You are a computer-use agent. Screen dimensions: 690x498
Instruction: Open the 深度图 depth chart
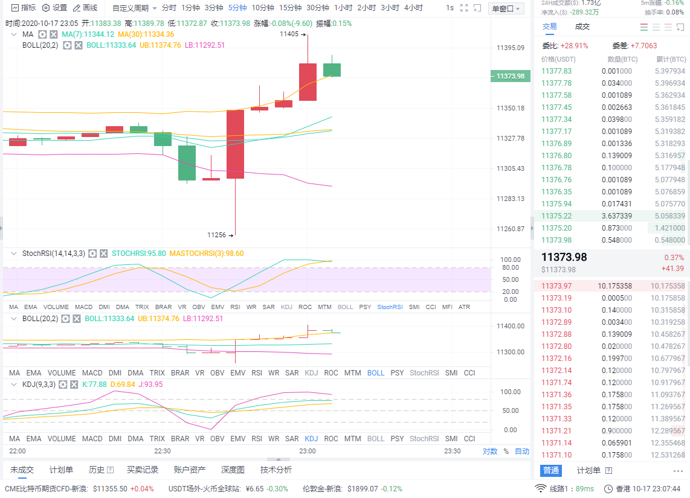click(233, 469)
